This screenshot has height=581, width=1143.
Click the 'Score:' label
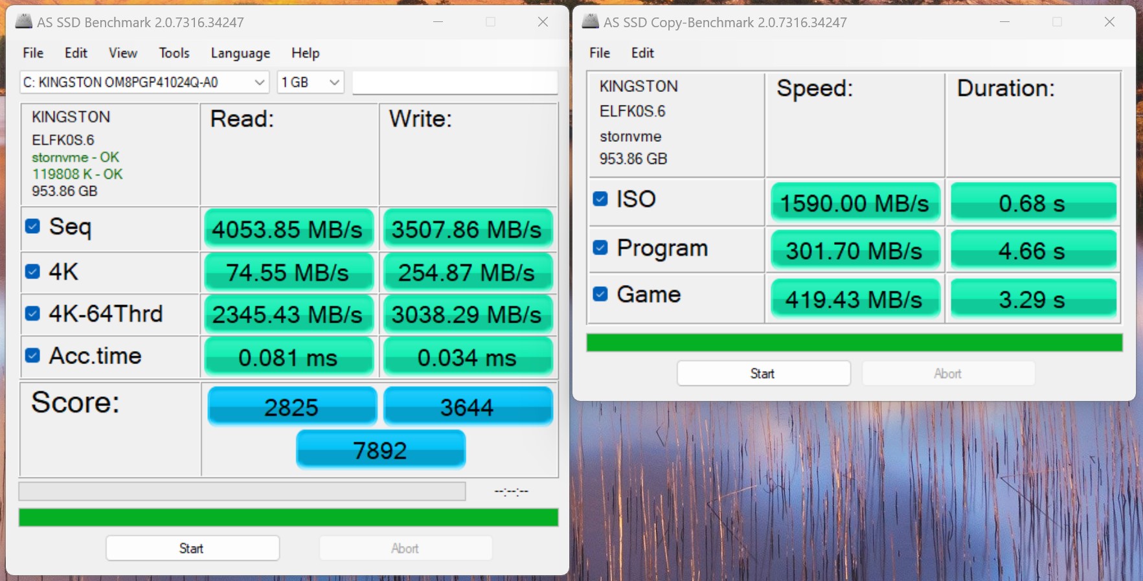[x=76, y=402]
